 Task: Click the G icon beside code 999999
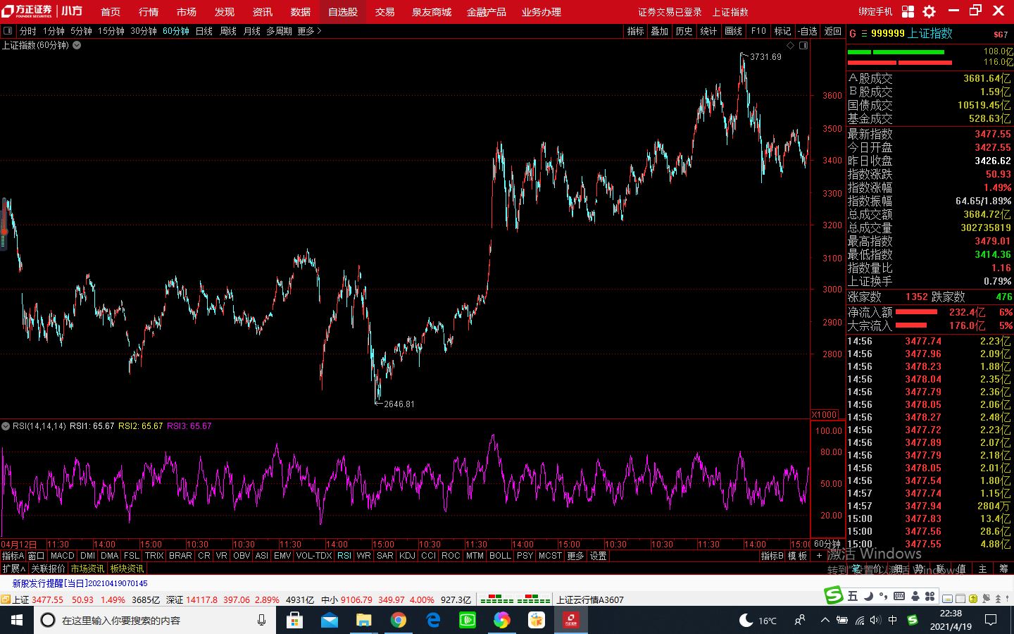[853, 34]
